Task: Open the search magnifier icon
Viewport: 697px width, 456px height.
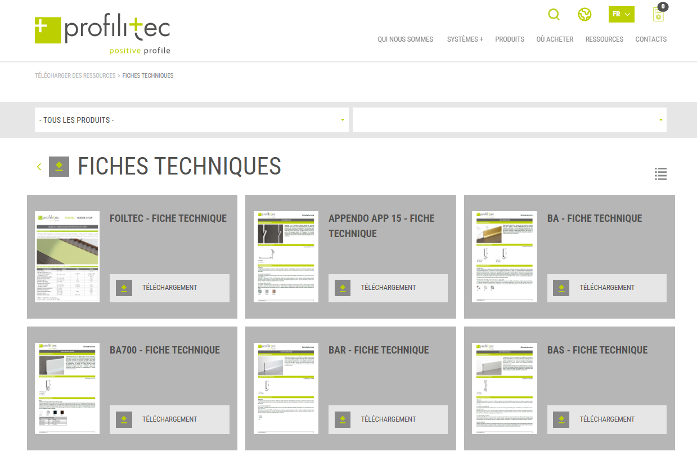Action: point(554,15)
